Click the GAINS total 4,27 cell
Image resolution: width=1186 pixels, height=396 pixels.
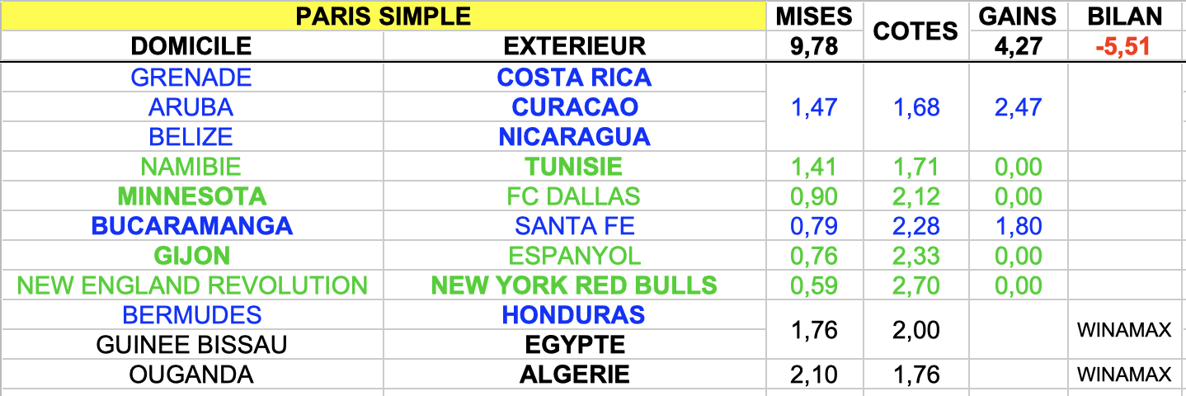pos(1018,46)
